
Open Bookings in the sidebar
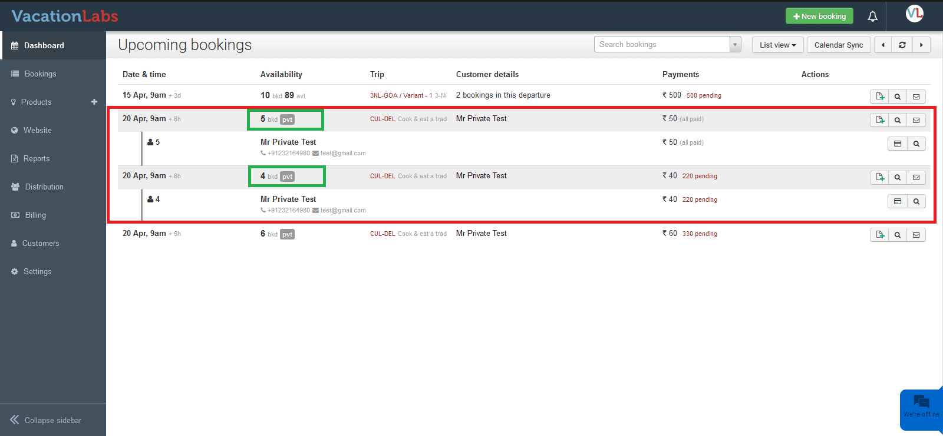point(40,74)
